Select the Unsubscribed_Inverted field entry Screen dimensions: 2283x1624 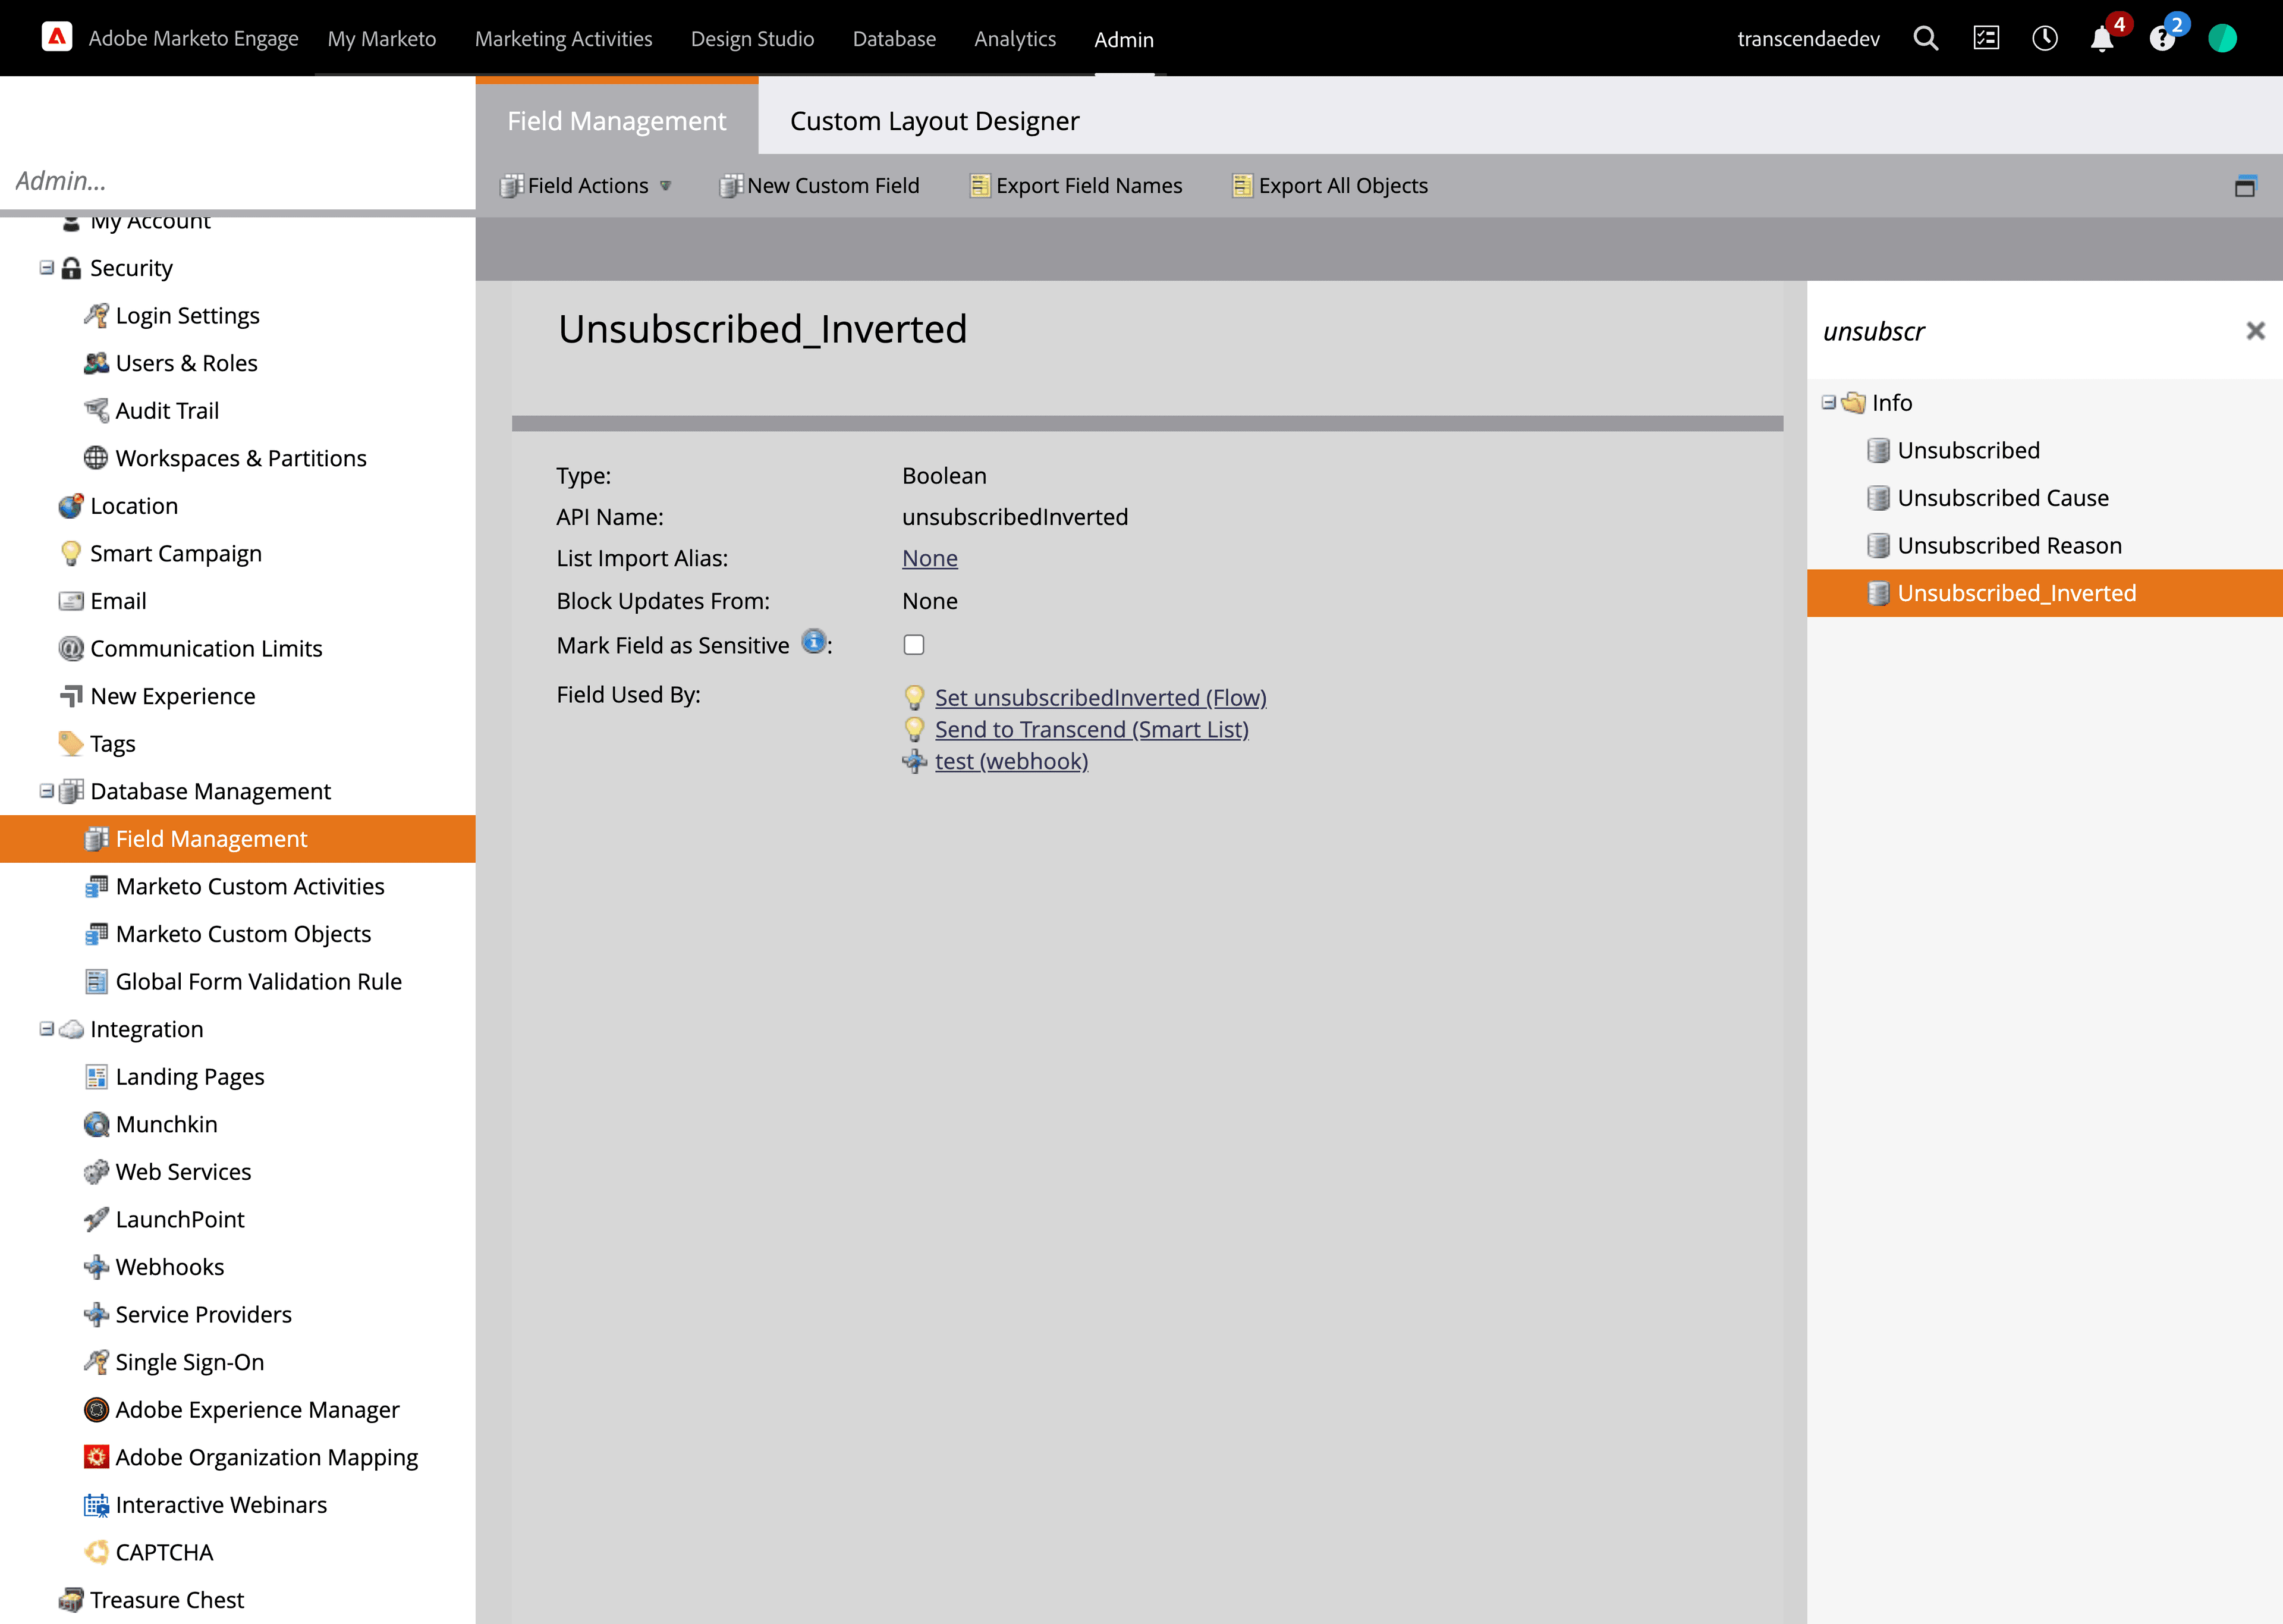pos(2018,592)
